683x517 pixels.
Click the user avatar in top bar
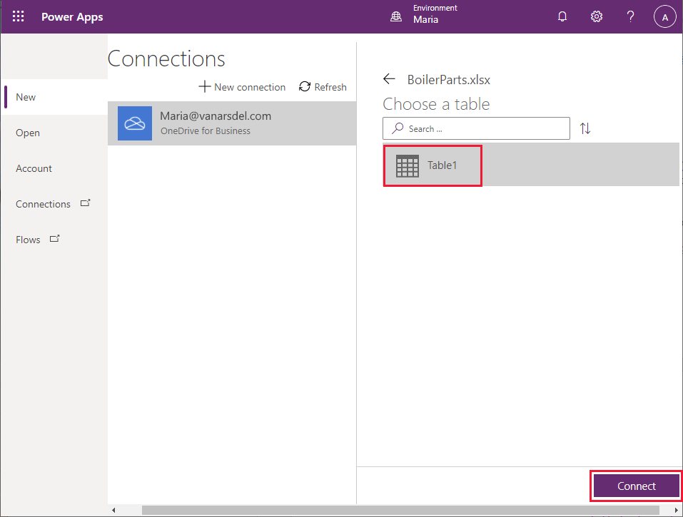(664, 16)
